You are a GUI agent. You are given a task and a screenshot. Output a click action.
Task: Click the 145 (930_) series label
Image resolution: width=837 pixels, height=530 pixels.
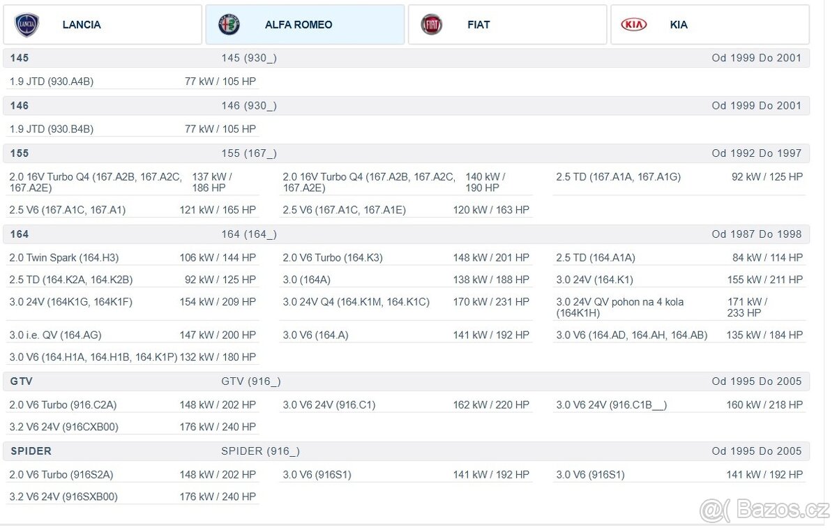tap(249, 59)
